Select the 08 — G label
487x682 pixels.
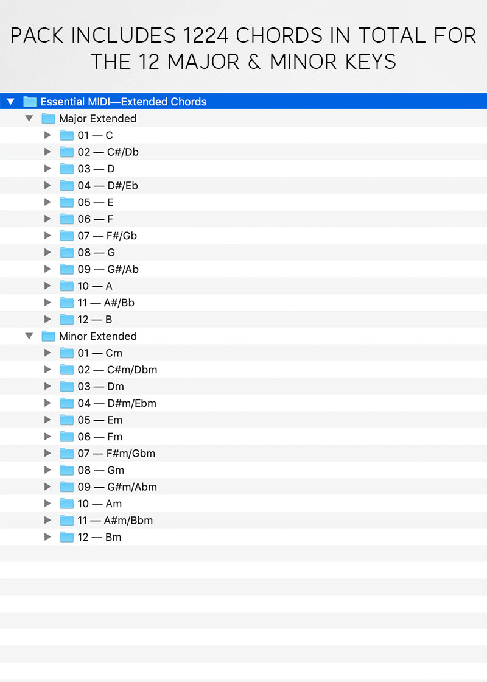pos(97,252)
